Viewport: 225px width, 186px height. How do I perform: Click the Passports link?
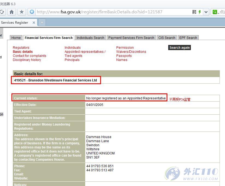(x=124, y=56)
